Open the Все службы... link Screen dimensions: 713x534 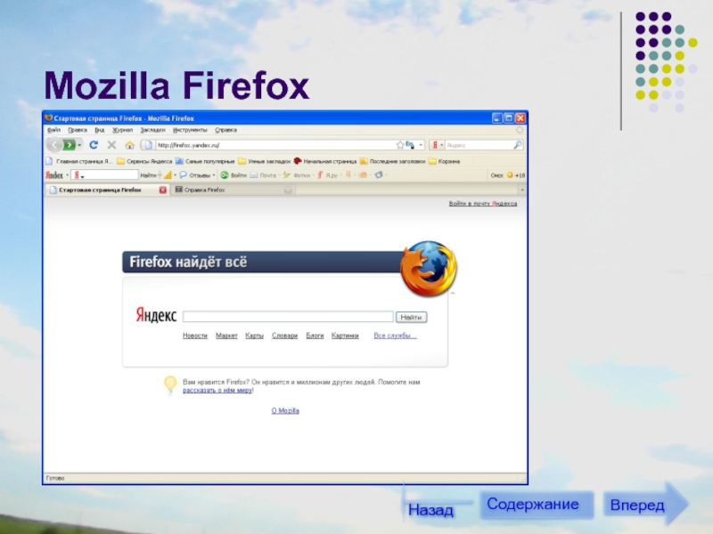click(x=395, y=336)
